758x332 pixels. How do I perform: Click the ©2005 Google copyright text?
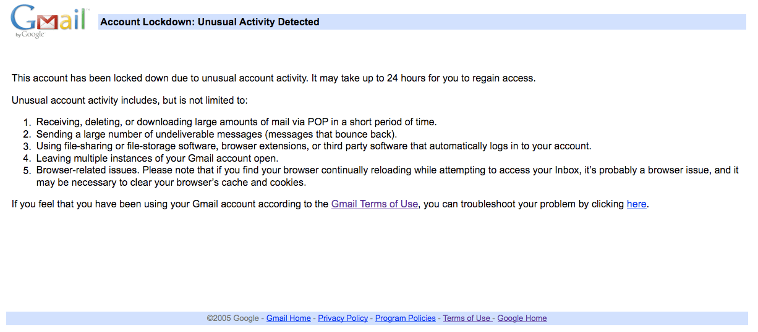pos(233,318)
